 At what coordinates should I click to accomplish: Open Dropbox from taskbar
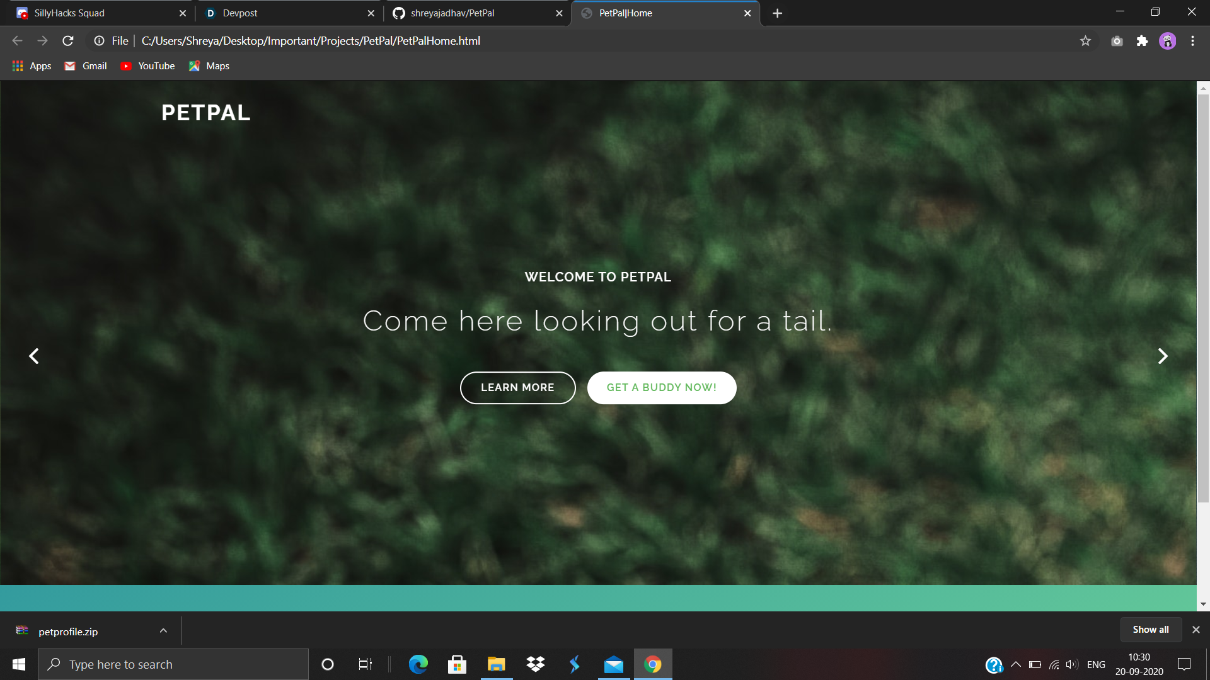(536, 664)
